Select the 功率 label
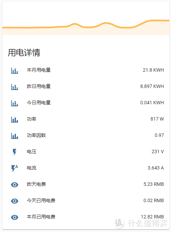The image size is (171, 232). (32, 119)
